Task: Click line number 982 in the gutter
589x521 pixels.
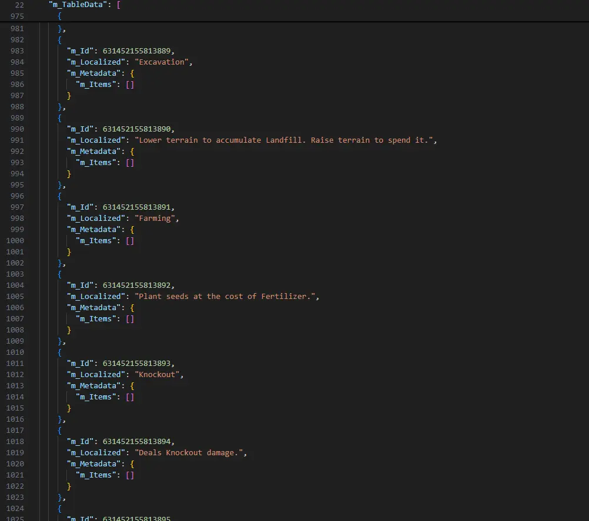Action: pos(17,40)
